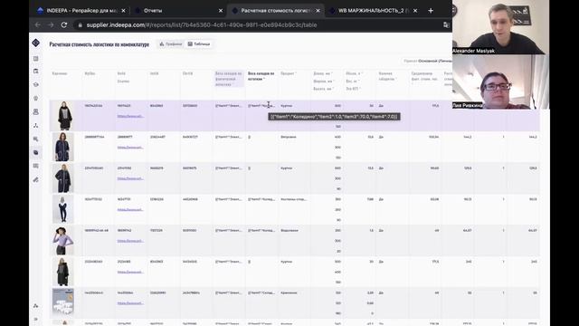Click the Костюмы спор... cell

click(x=293, y=199)
